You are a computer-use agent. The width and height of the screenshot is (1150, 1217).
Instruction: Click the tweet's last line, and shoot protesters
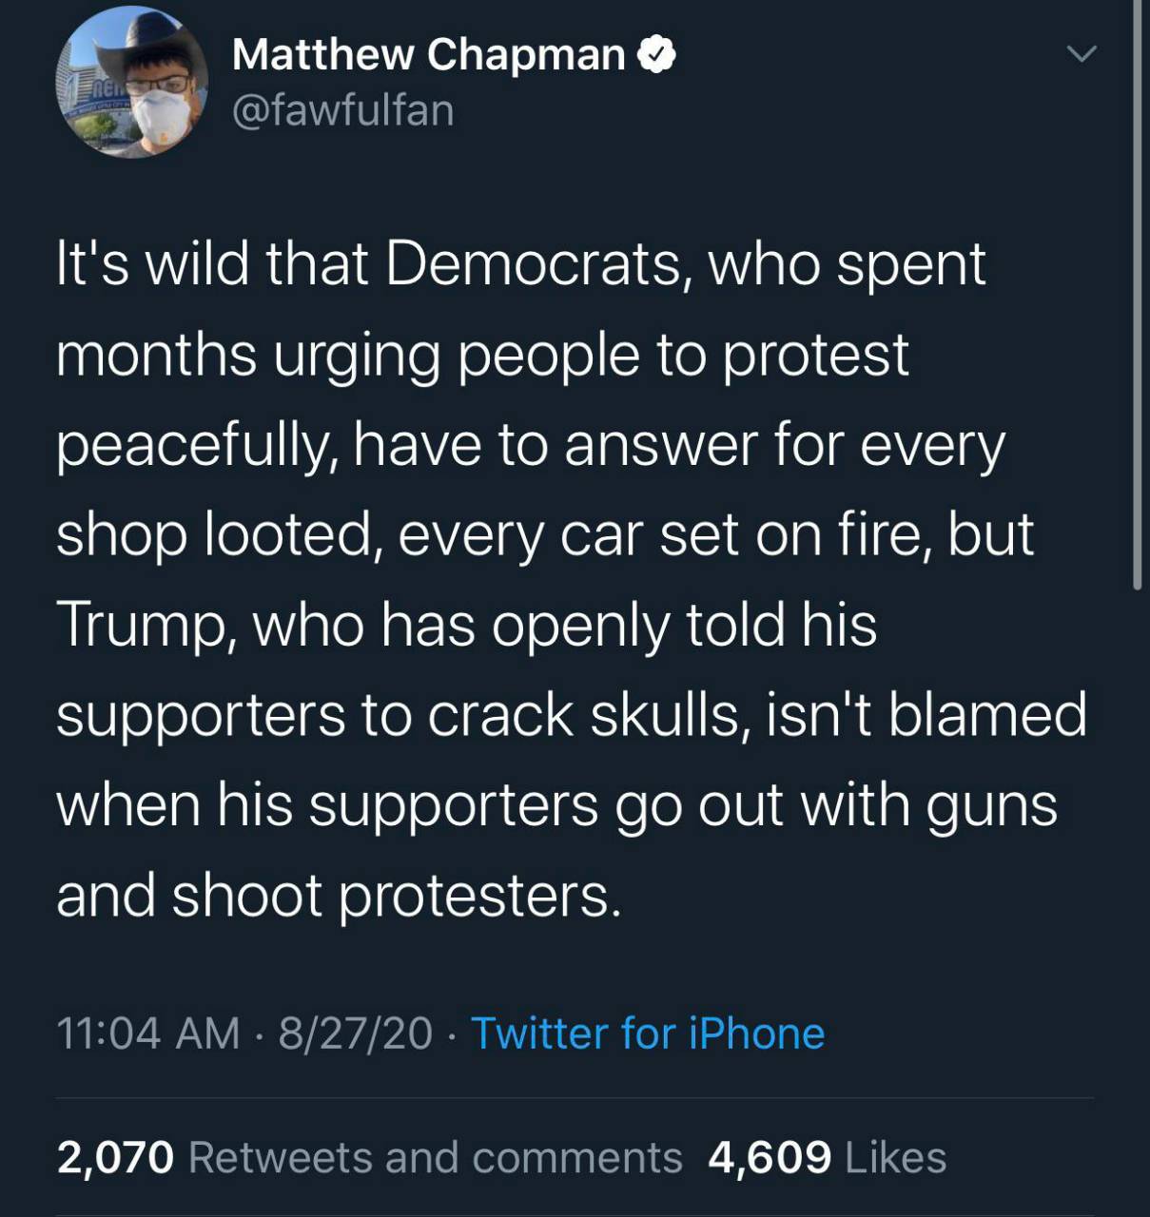[x=339, y=896]
